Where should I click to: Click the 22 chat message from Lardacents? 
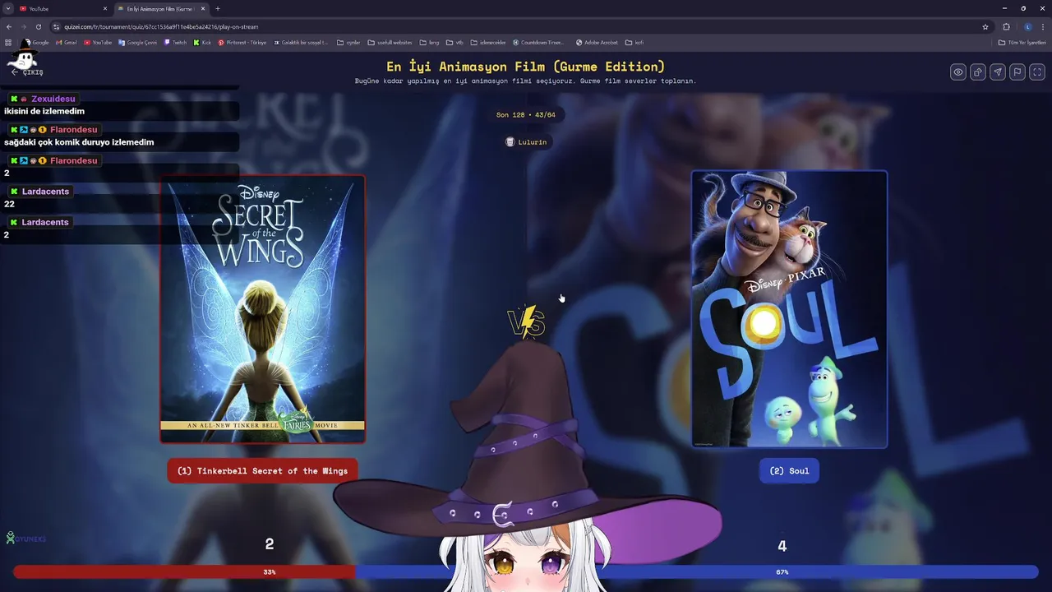(9, 204)
